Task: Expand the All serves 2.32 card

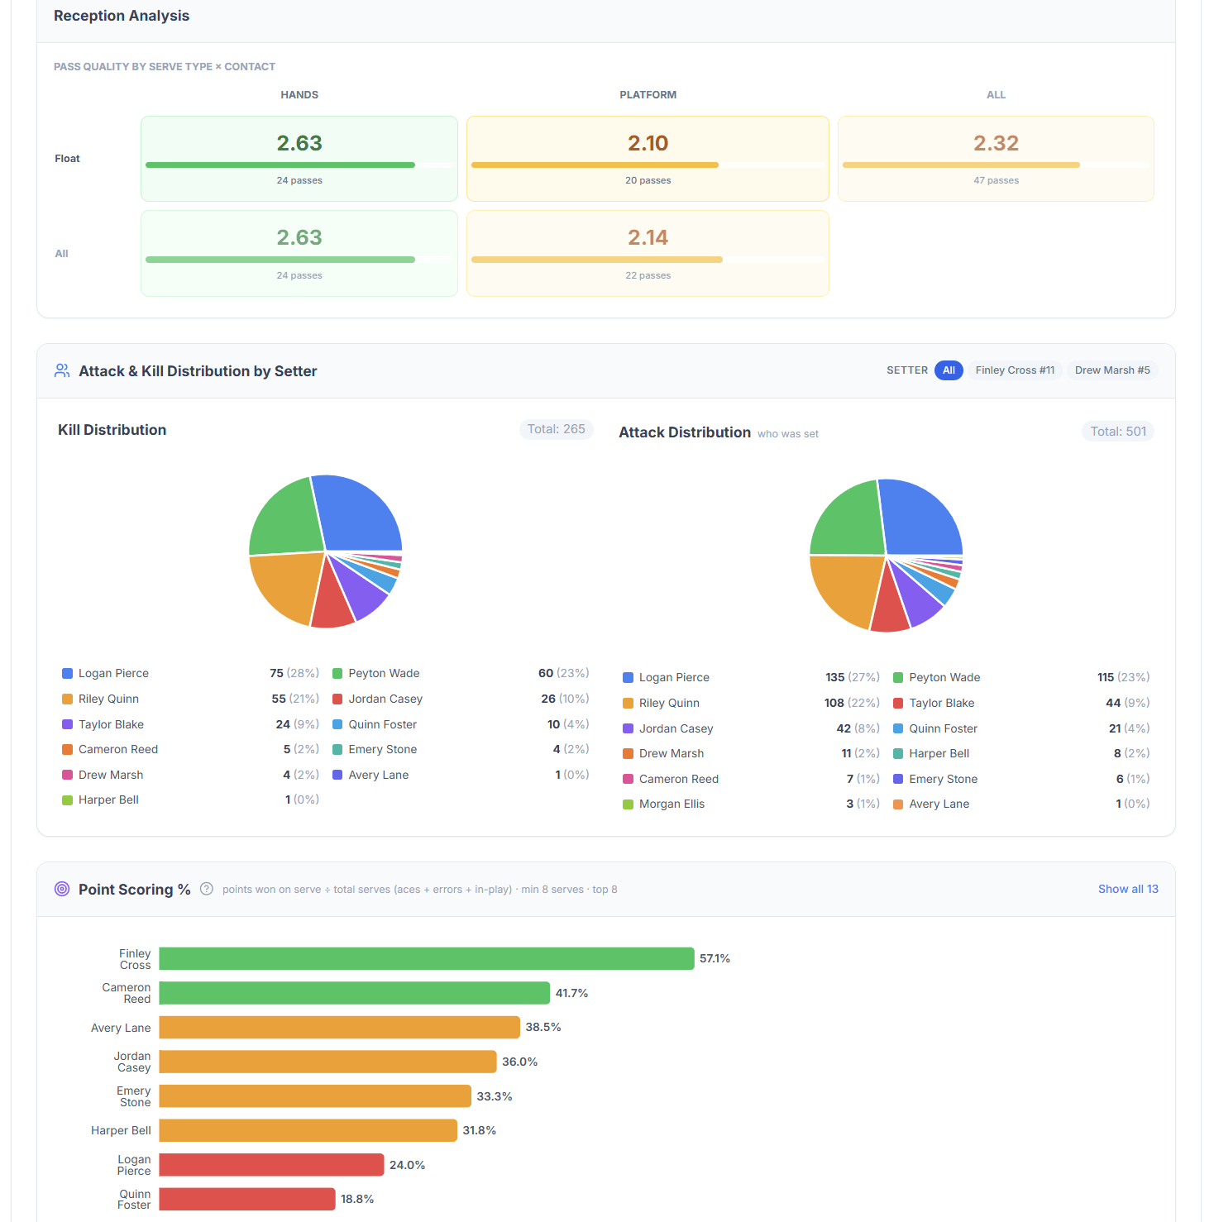Action: point(996,158)
